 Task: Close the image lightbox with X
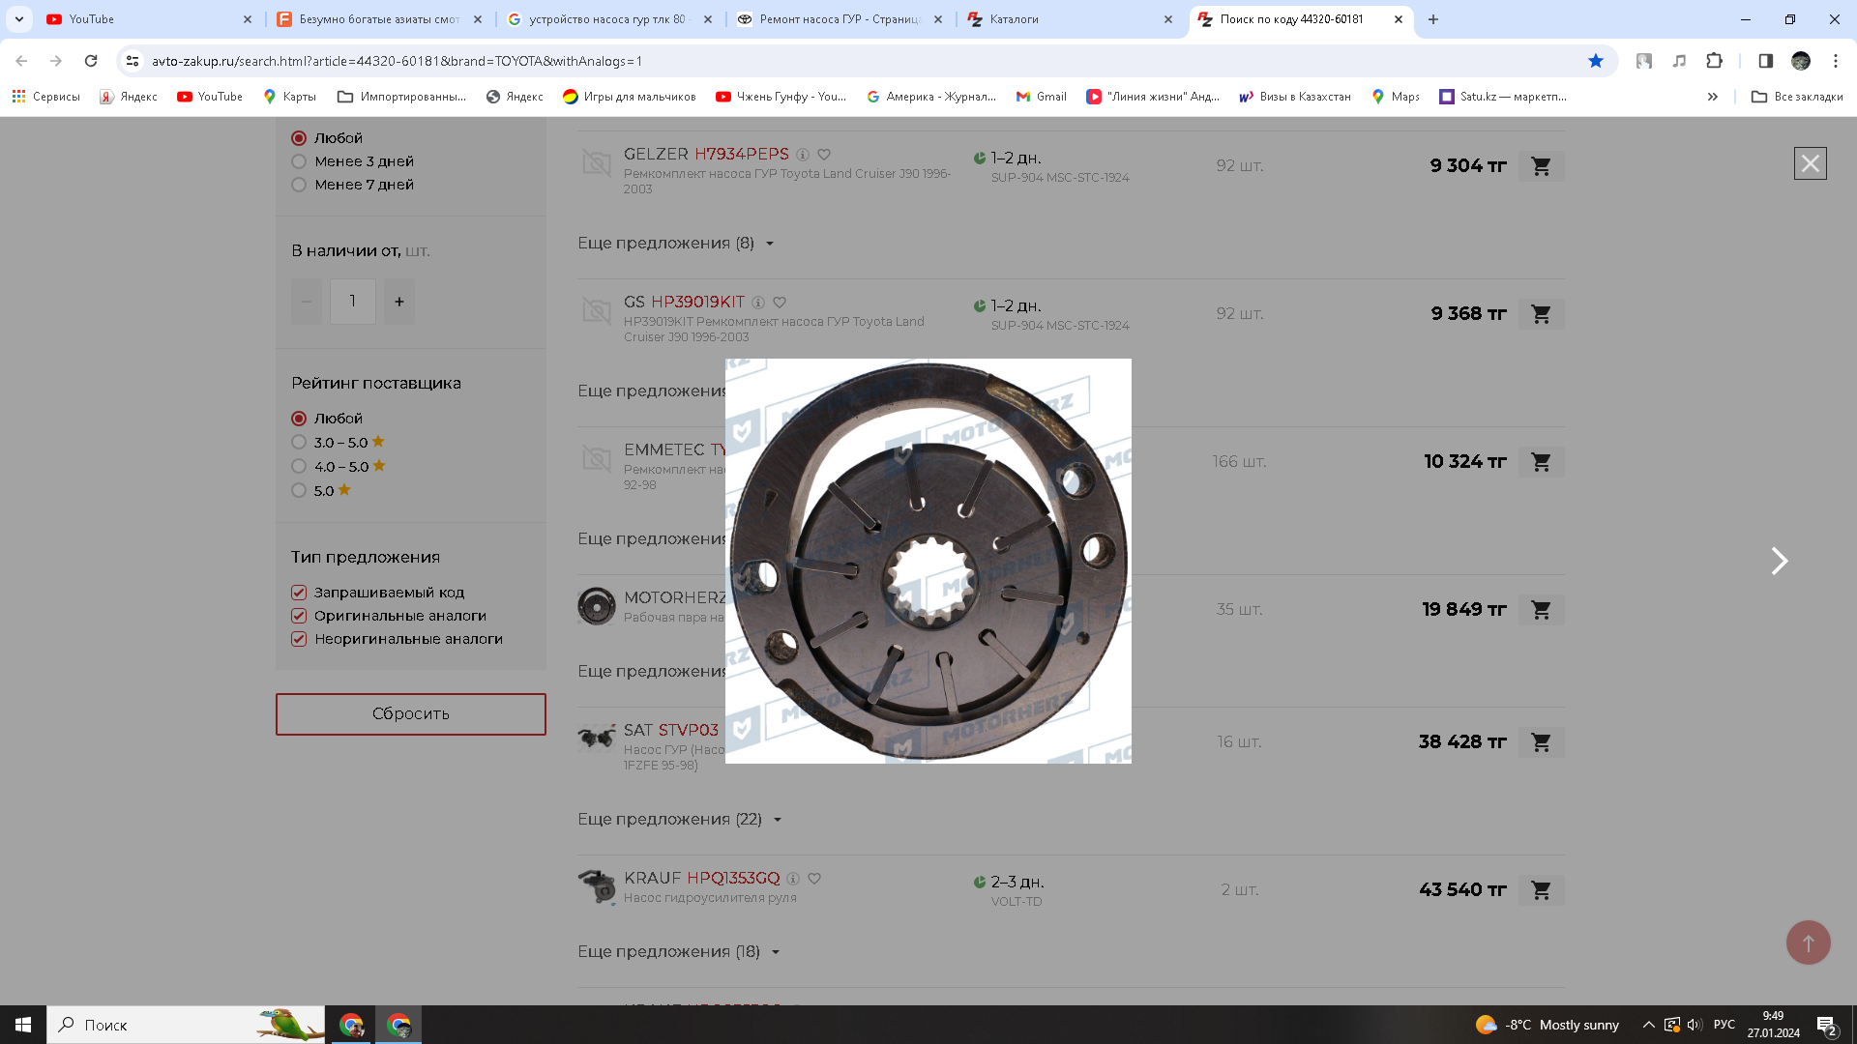click(x=1810, y=163)
